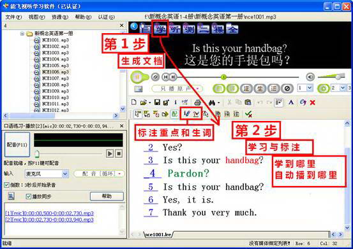The width and height of the screenshot is (353, 249).
Task: Toggle the 倒数 3秒后开始录音 checkbox
Action: (x=6, y=185)
